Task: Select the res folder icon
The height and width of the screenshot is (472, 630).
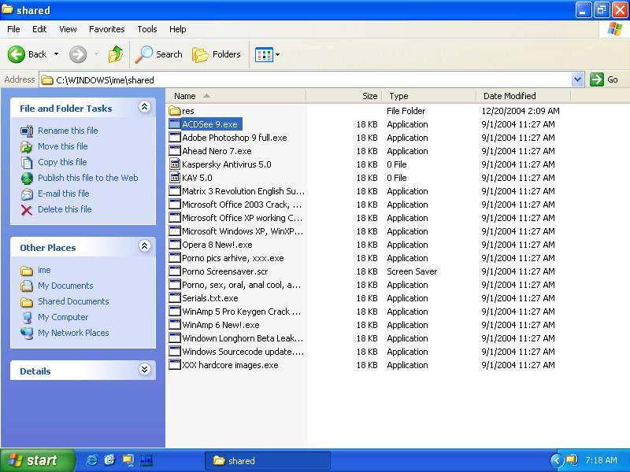Action: click(x=174, y=110)
